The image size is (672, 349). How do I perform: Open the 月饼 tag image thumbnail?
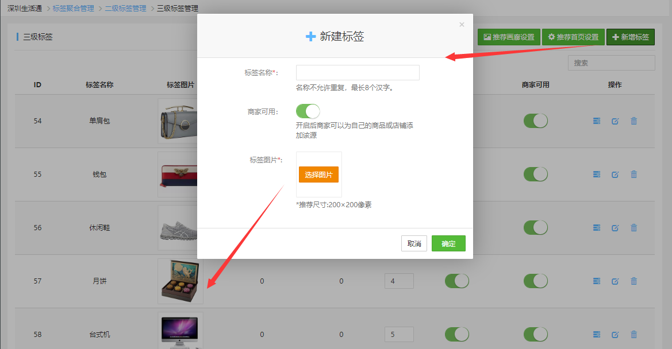181,281
